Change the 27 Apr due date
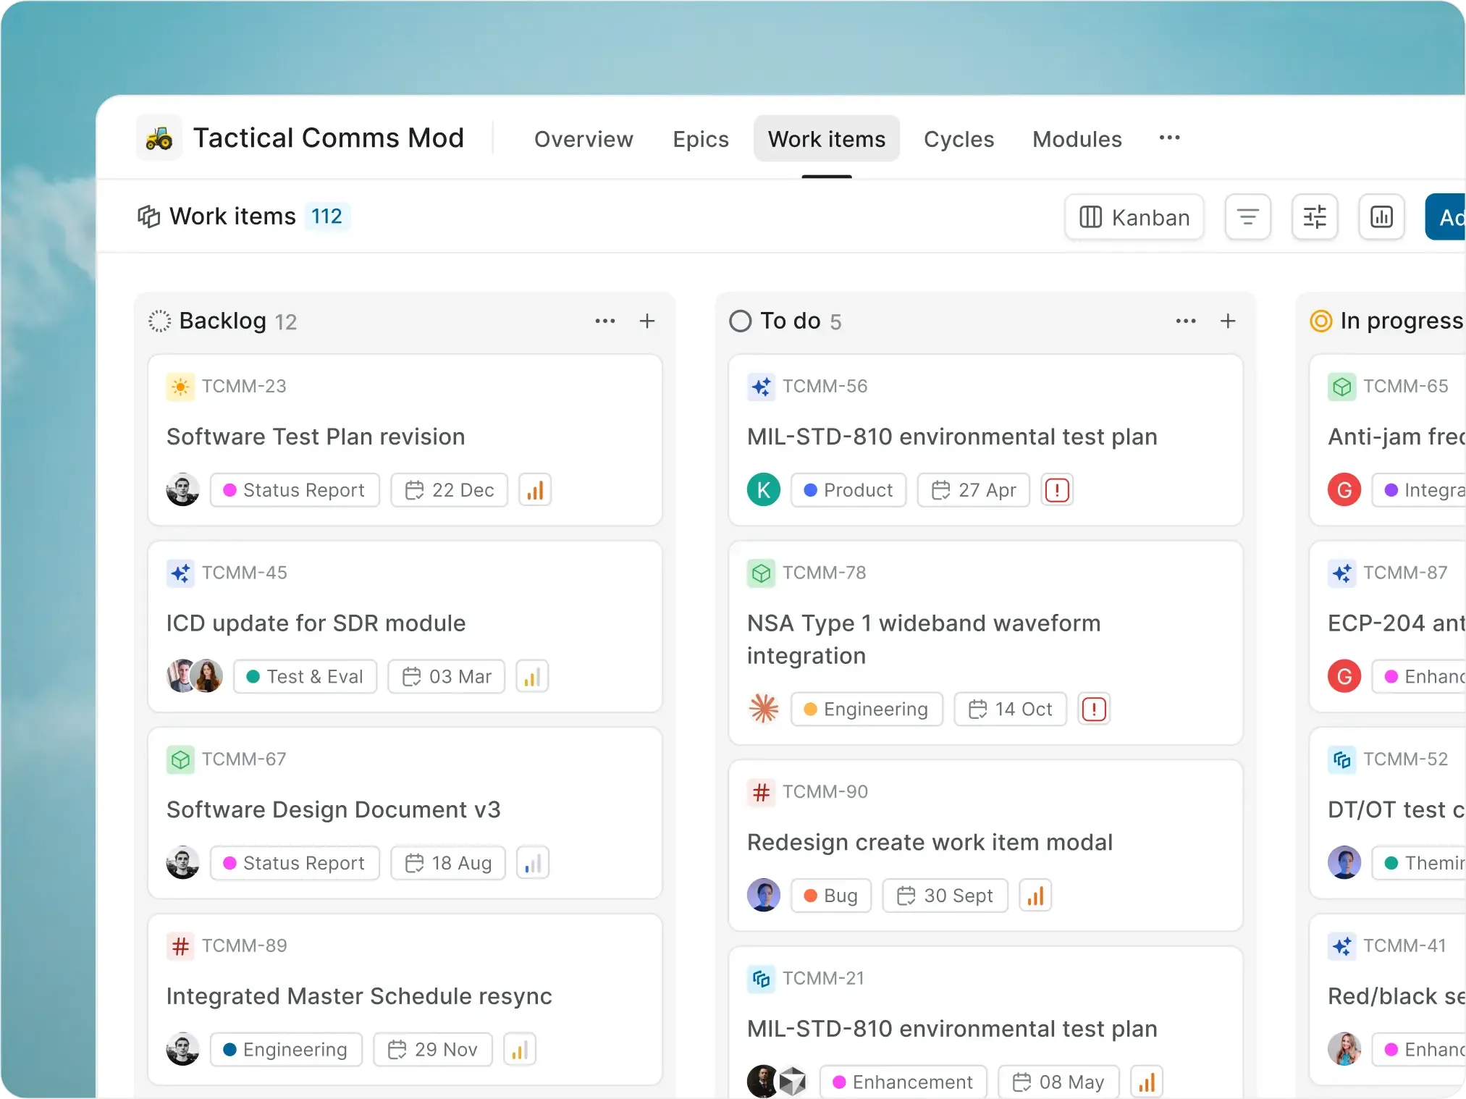 (x=974, y=490)
